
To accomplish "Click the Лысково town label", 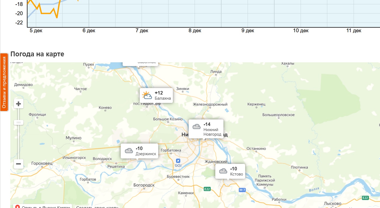I will click(x=333, y=203).
